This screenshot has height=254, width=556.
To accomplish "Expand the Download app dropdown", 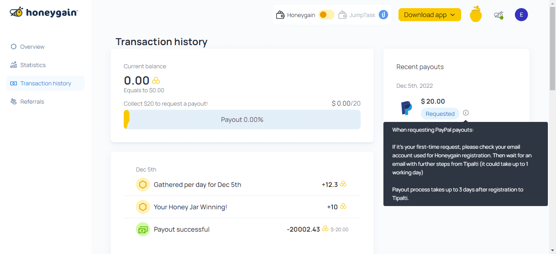I will [x=429, y=15].
